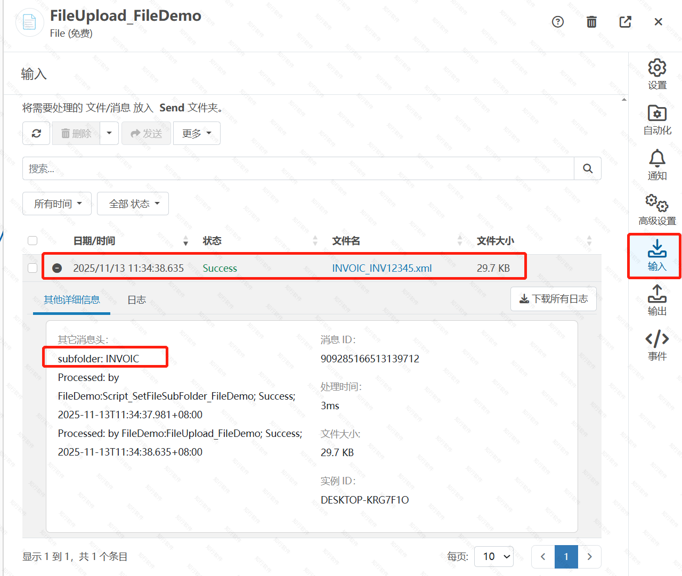
Task: Refresh the message list
Action: (36, 133)
